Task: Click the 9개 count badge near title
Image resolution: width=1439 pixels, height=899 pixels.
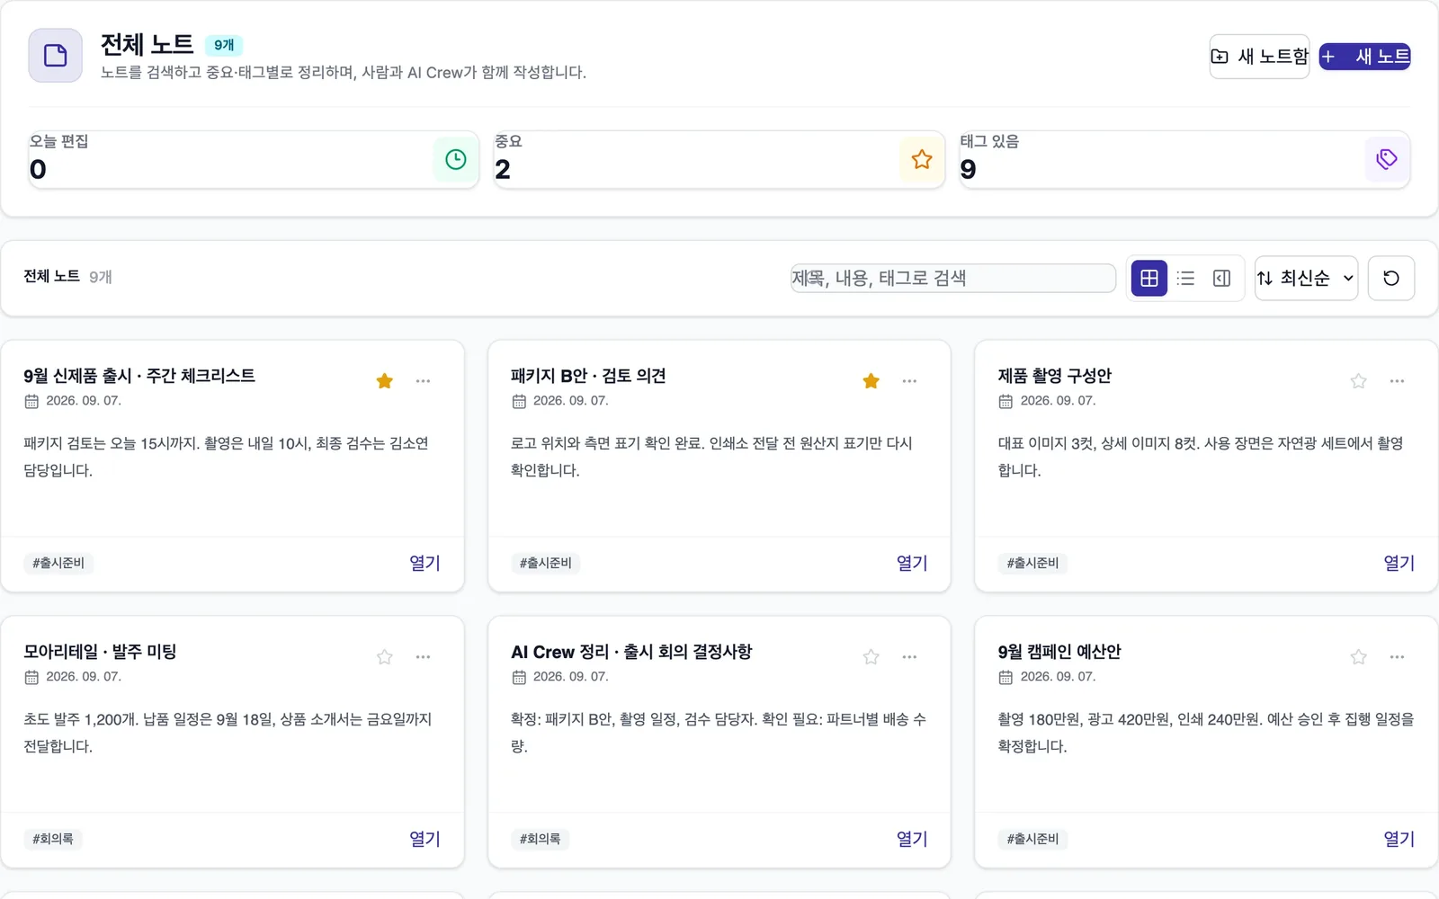Action: pyautogui.click(x=224, y=45)
